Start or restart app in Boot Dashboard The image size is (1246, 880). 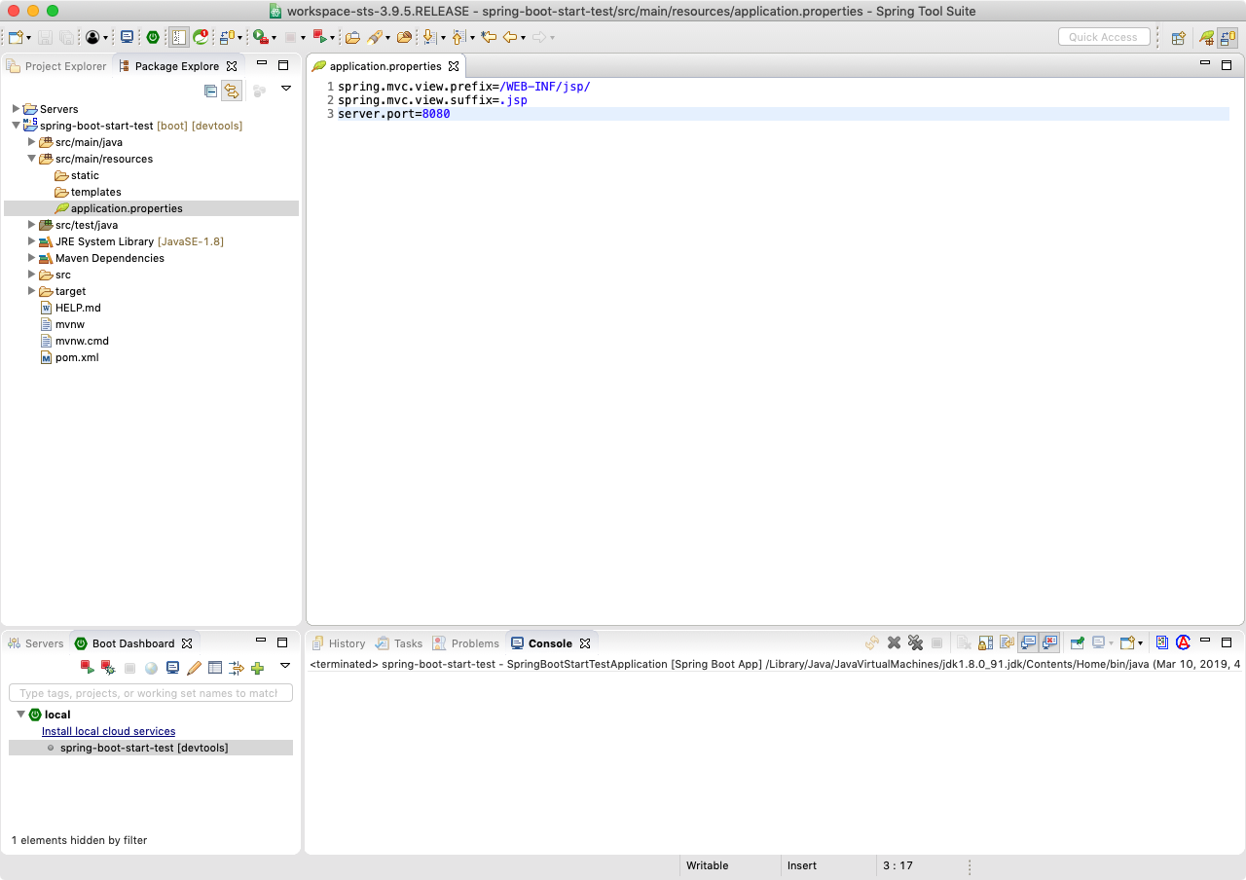click(x=87, y=668)
